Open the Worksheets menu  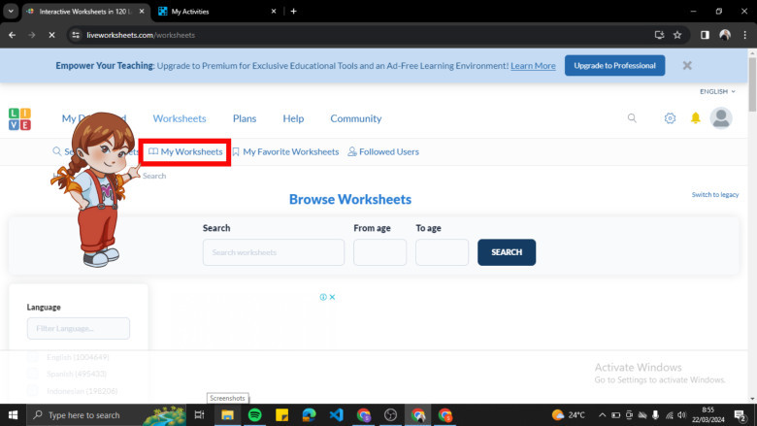click(180, 118)
